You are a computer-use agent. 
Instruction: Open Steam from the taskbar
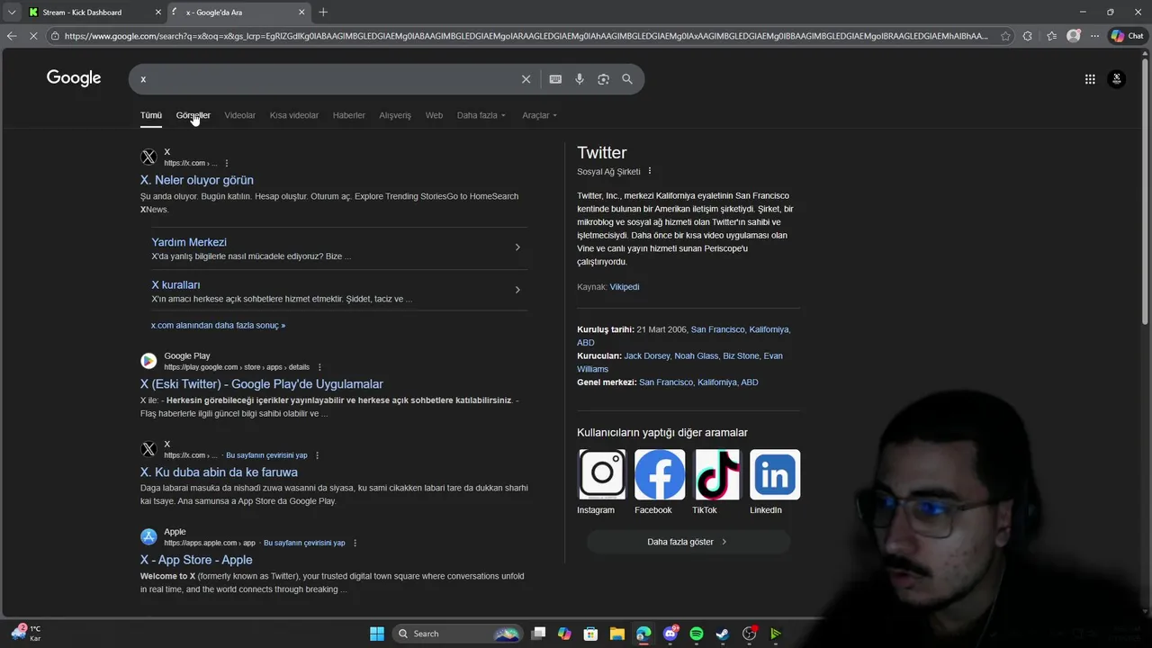tap(723, 634)
